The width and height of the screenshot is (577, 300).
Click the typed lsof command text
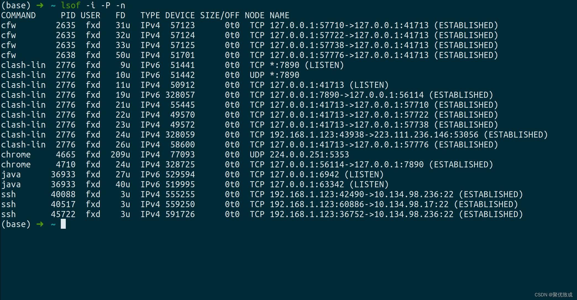coord(93,5)
